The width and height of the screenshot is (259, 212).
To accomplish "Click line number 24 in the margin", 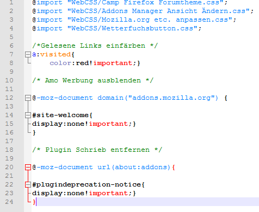I will 9,202.
